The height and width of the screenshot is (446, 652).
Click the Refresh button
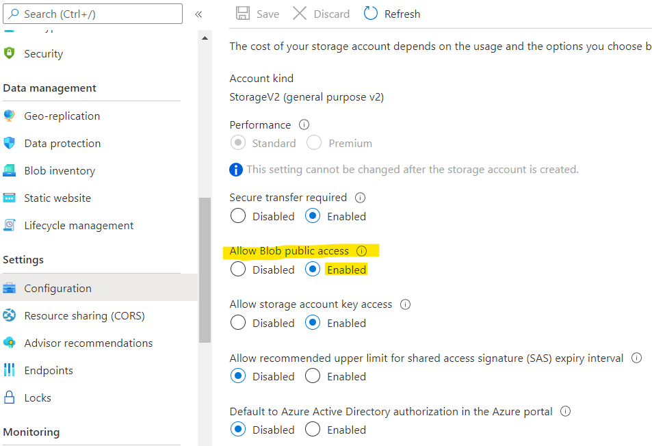(392, 14)
